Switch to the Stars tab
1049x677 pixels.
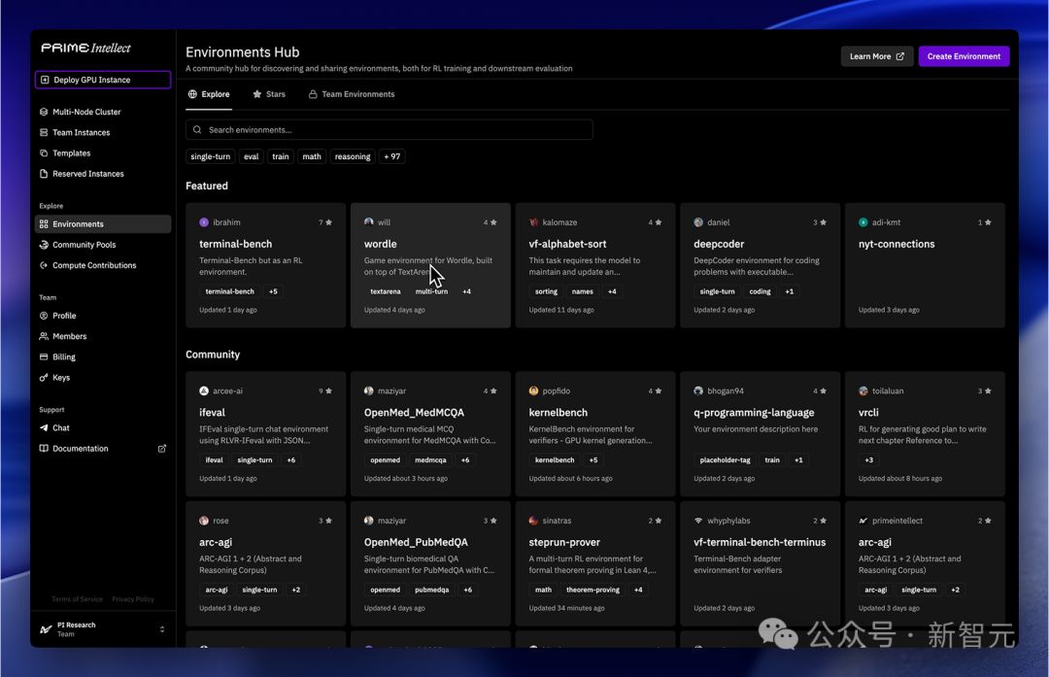coord(269,94)
